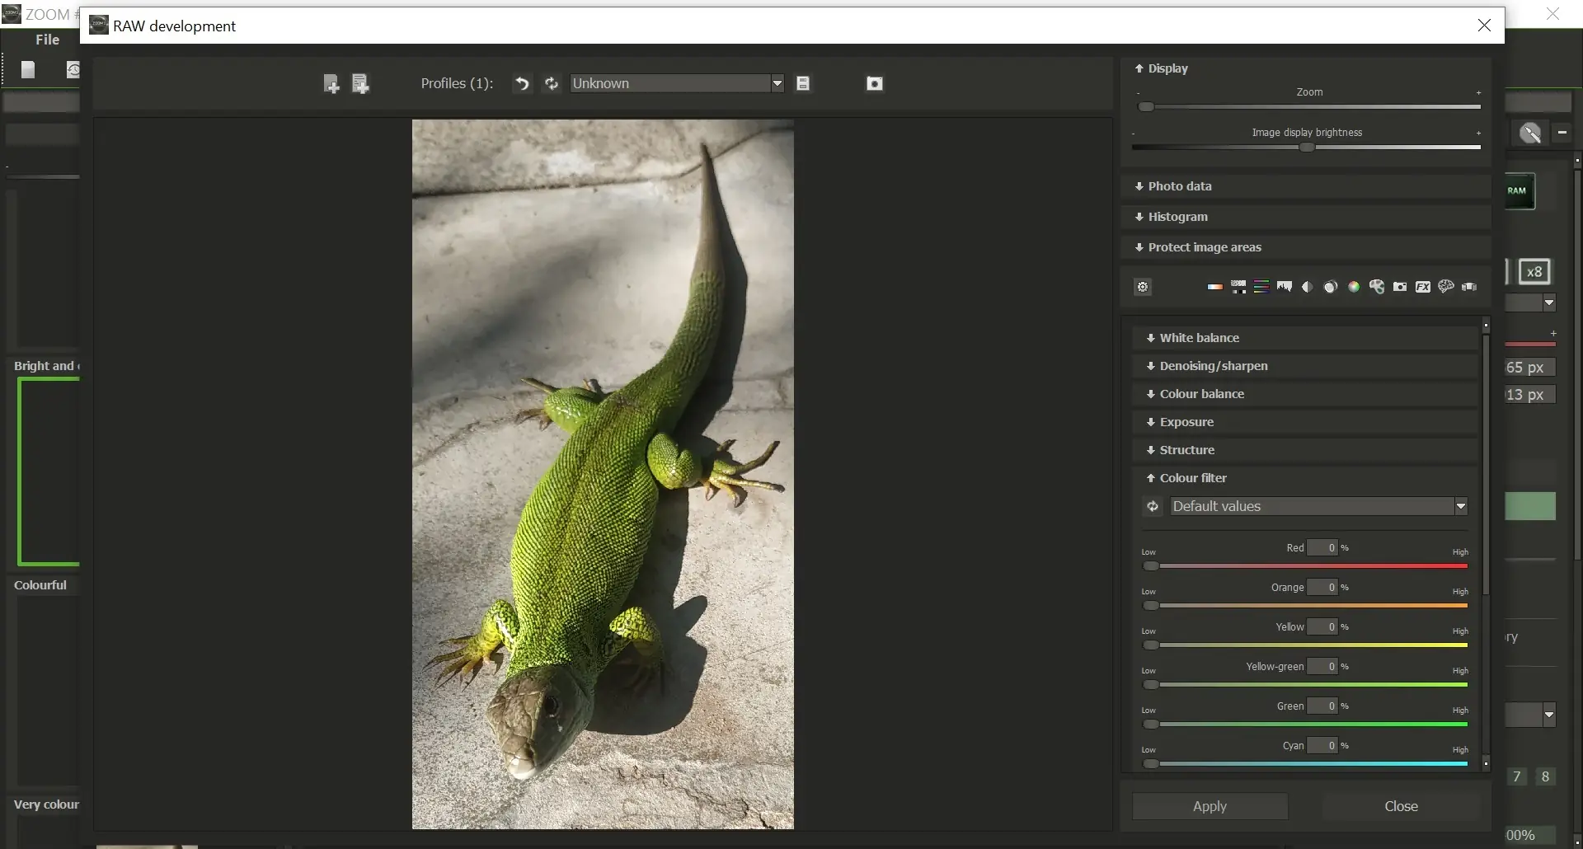Viewport: 1583px width, 849px height.
Task: Click the Close button at bottom right
Action: click(x=1401, y=806)
